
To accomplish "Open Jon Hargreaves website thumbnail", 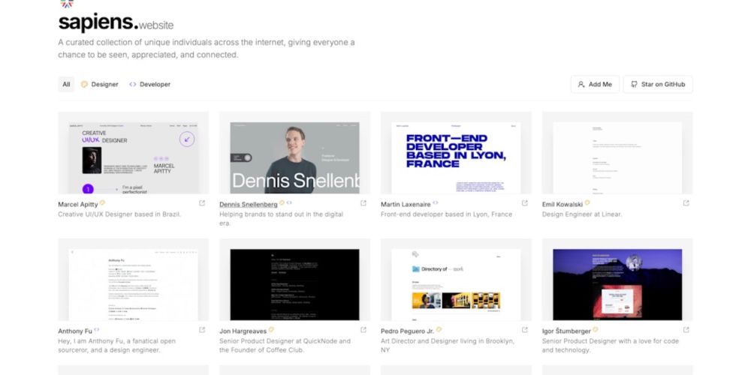I will [x=294, y=280].
